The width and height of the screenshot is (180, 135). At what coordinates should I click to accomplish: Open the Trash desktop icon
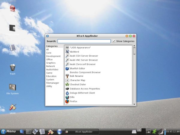tap(12, 67)
